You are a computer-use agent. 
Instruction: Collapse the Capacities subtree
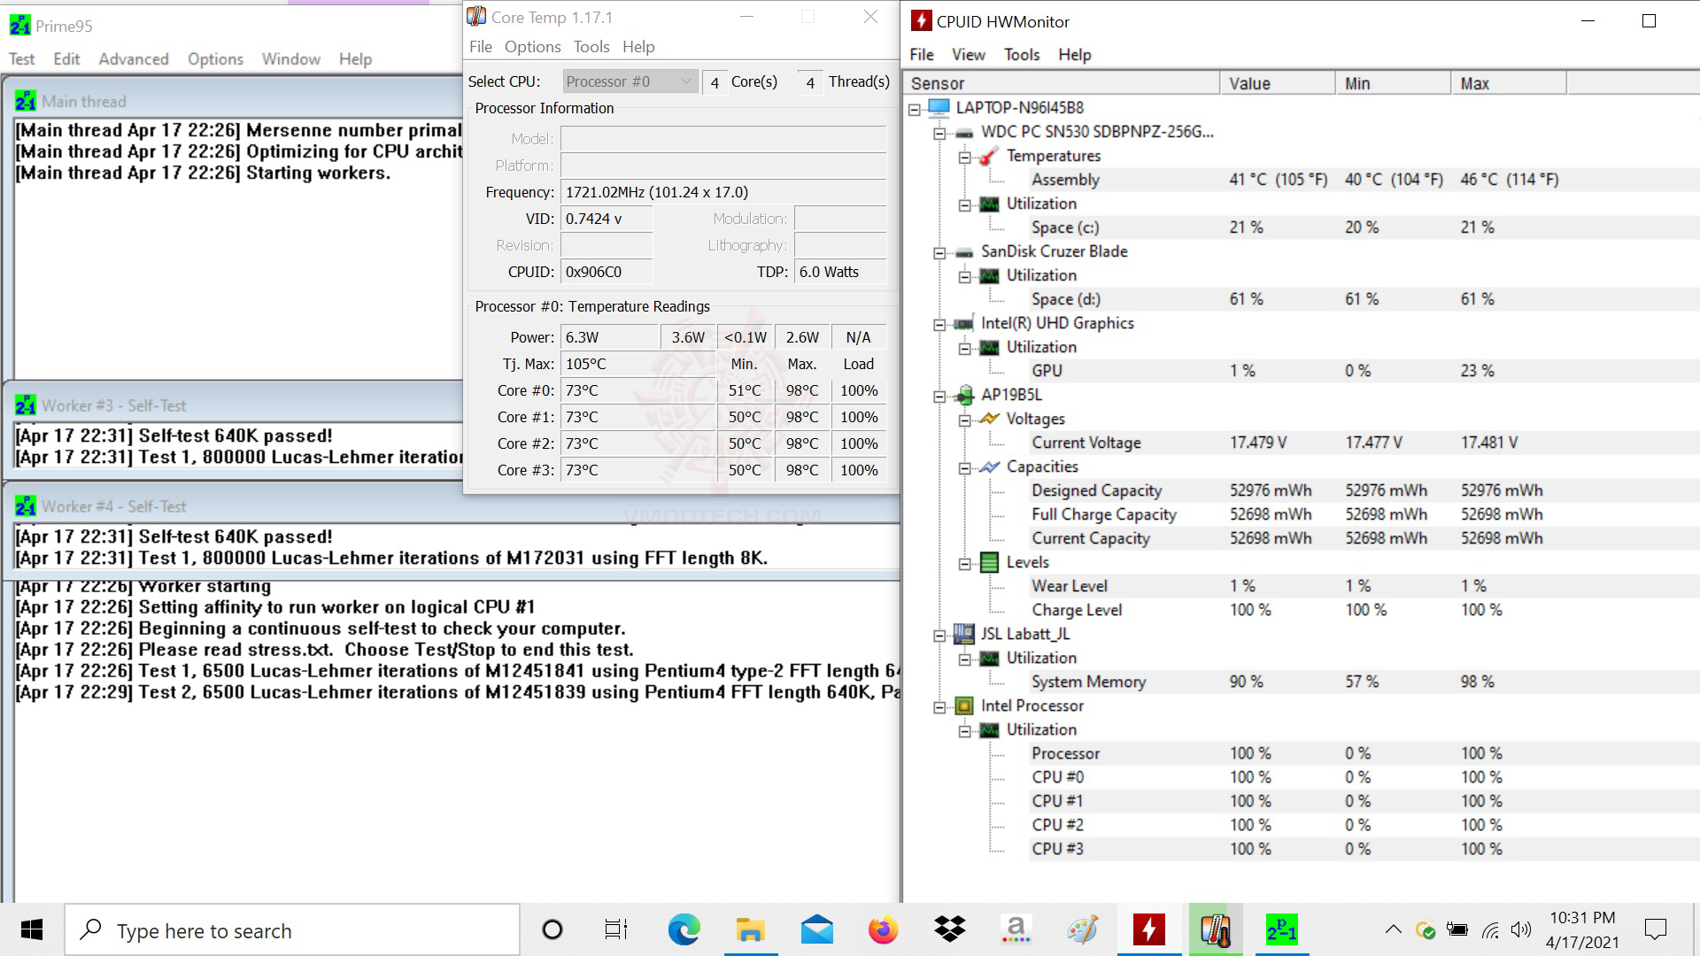coord(965,467)
